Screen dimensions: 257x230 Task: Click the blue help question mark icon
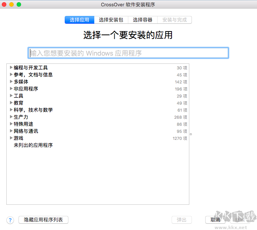coord(10,220)
